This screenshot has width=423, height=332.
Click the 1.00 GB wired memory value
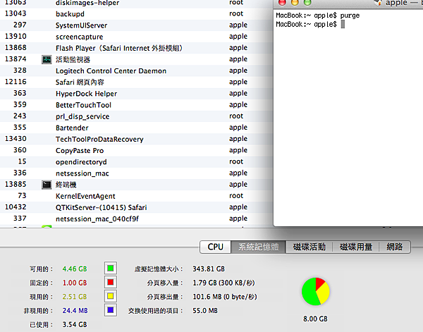coord(75,283)
